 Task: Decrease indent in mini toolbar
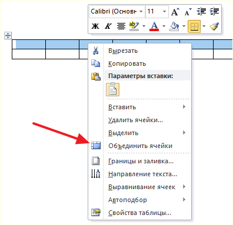(x=201, y=12)
